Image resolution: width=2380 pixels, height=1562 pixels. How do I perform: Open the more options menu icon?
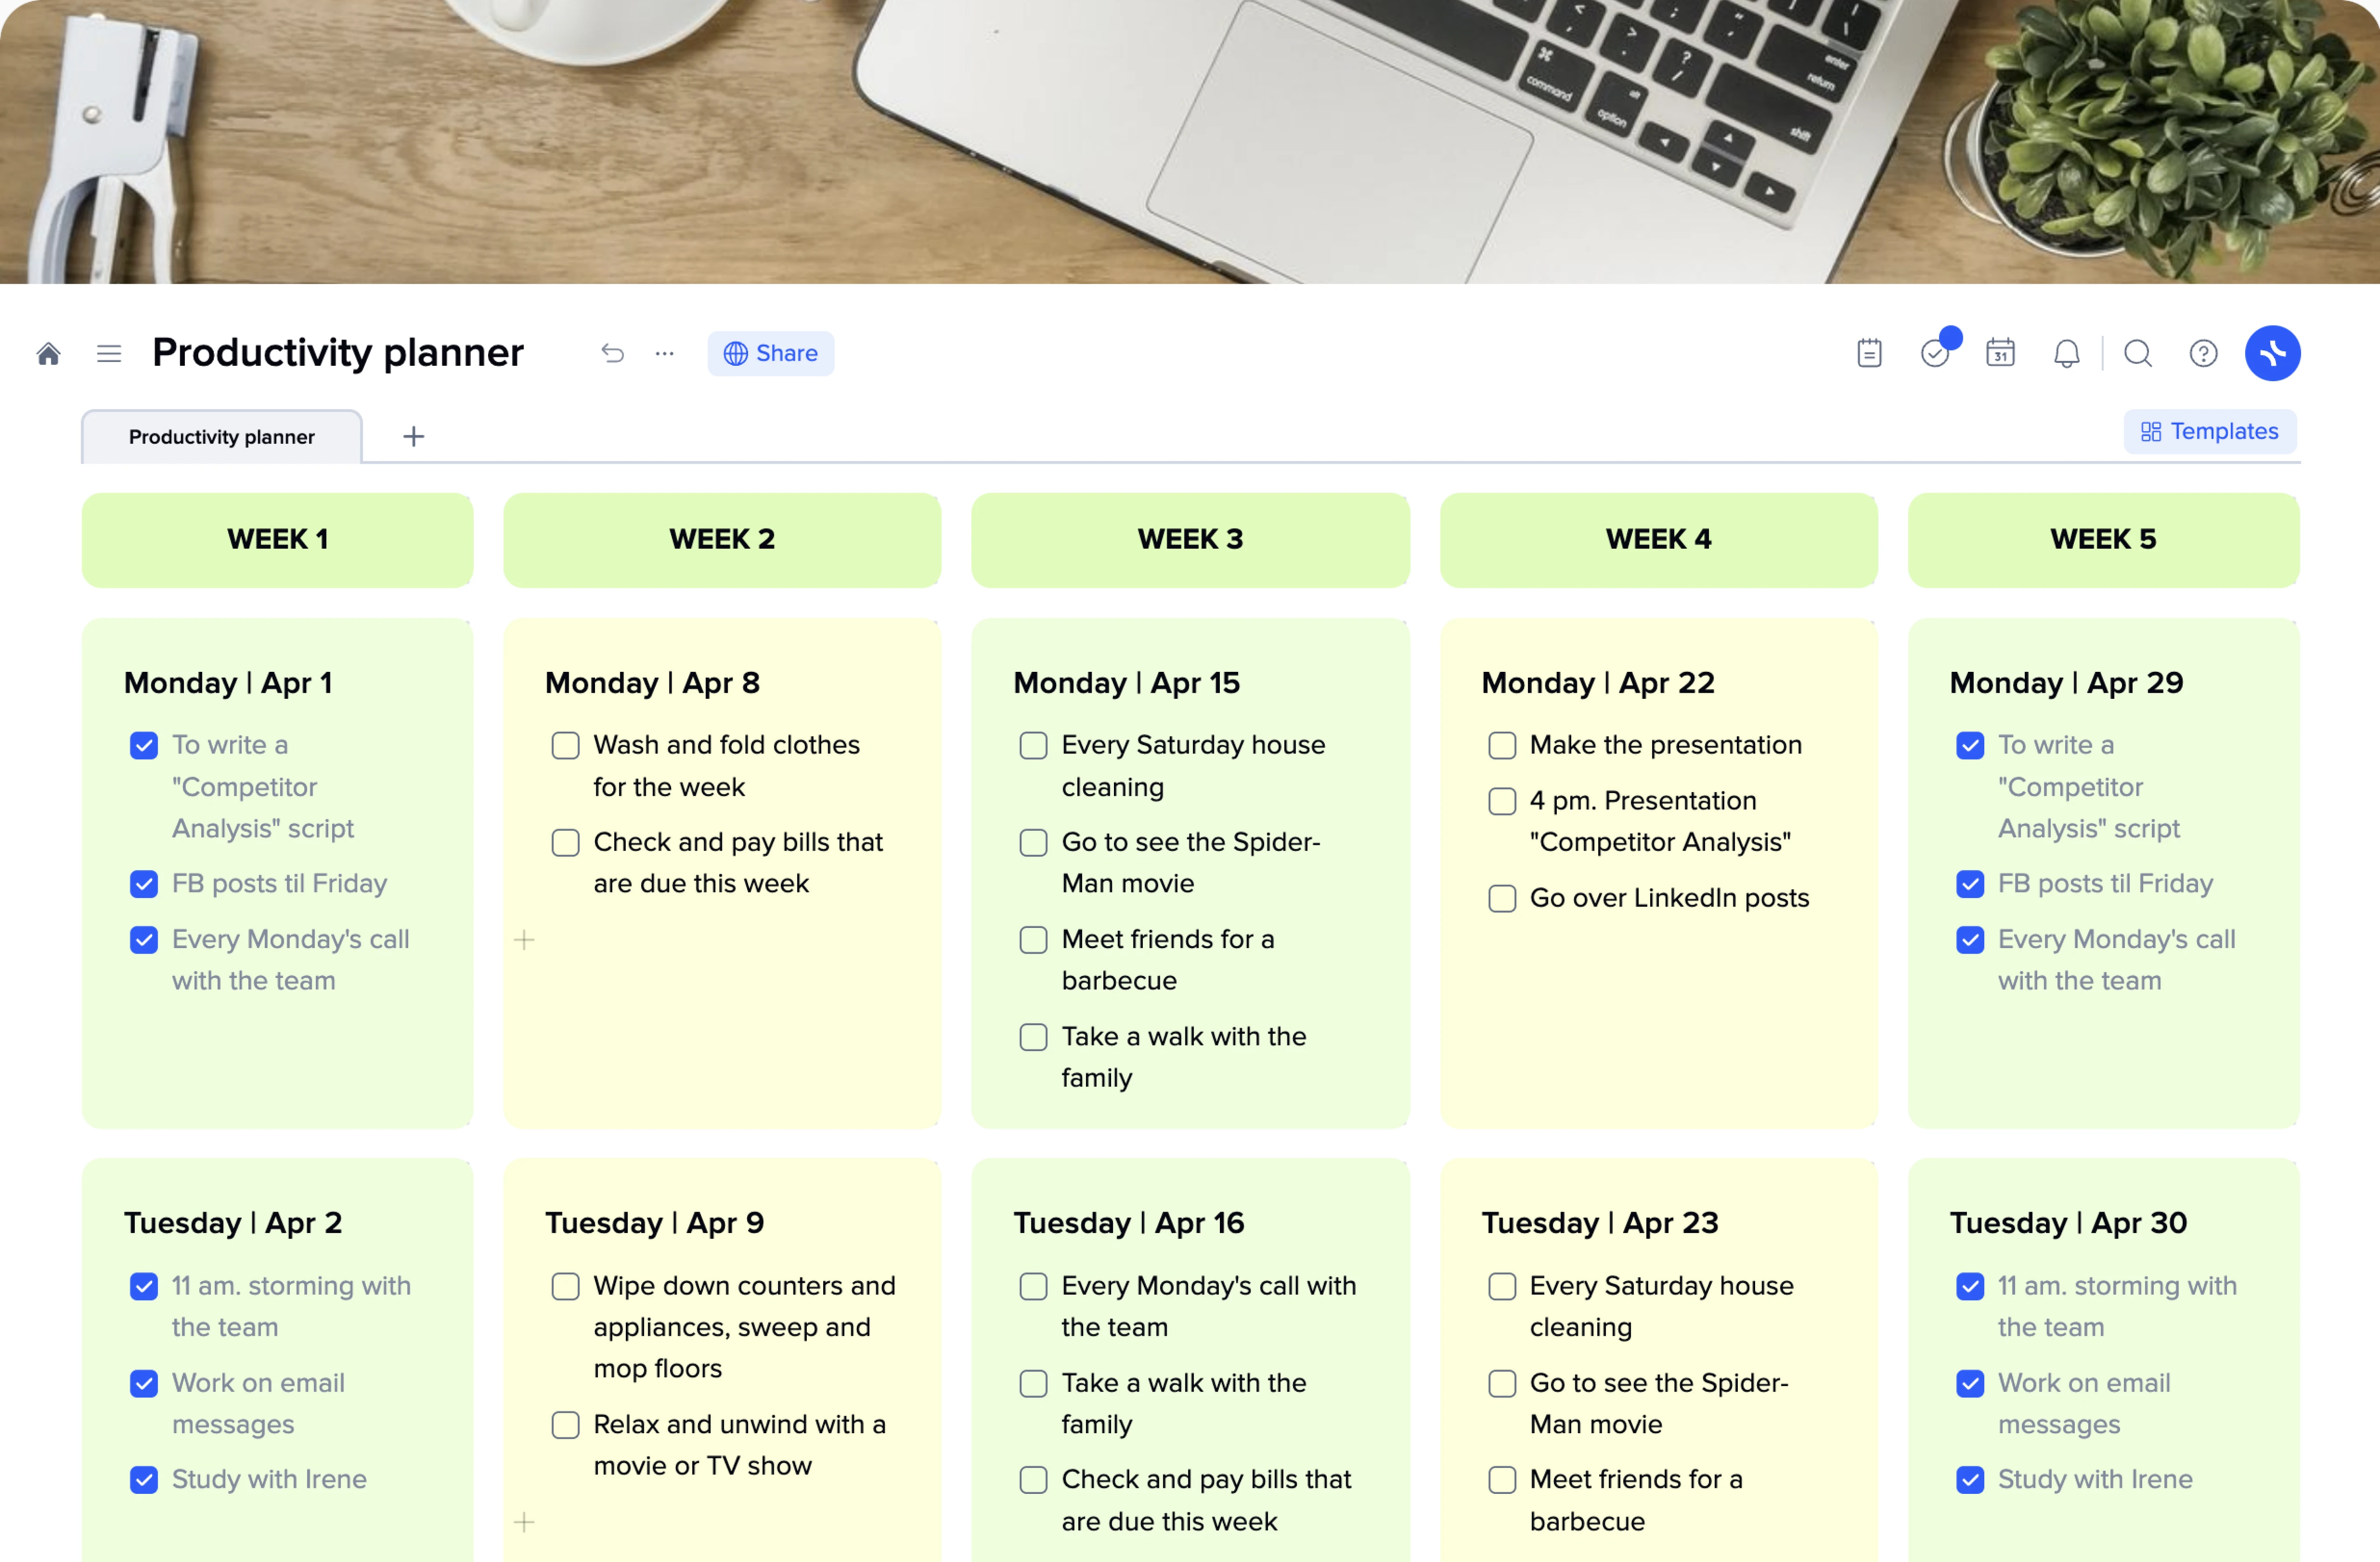(x=665, y=352)
